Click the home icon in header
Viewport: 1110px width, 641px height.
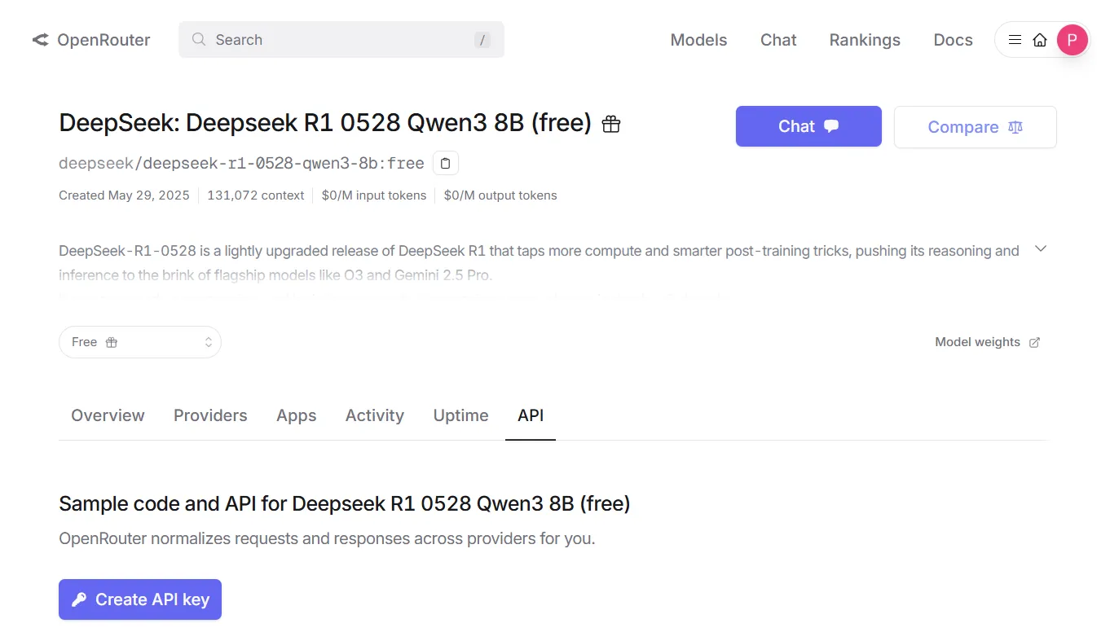click(1039, 39)
